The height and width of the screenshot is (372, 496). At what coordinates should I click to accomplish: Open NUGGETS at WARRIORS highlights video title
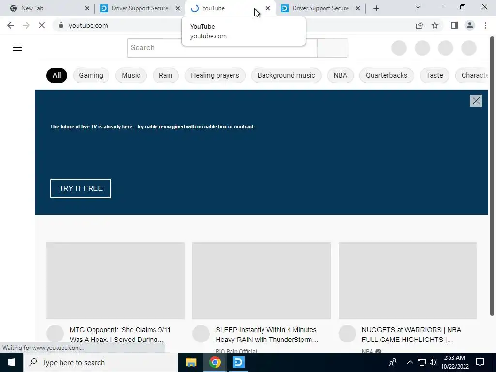(x=412, y=335)
